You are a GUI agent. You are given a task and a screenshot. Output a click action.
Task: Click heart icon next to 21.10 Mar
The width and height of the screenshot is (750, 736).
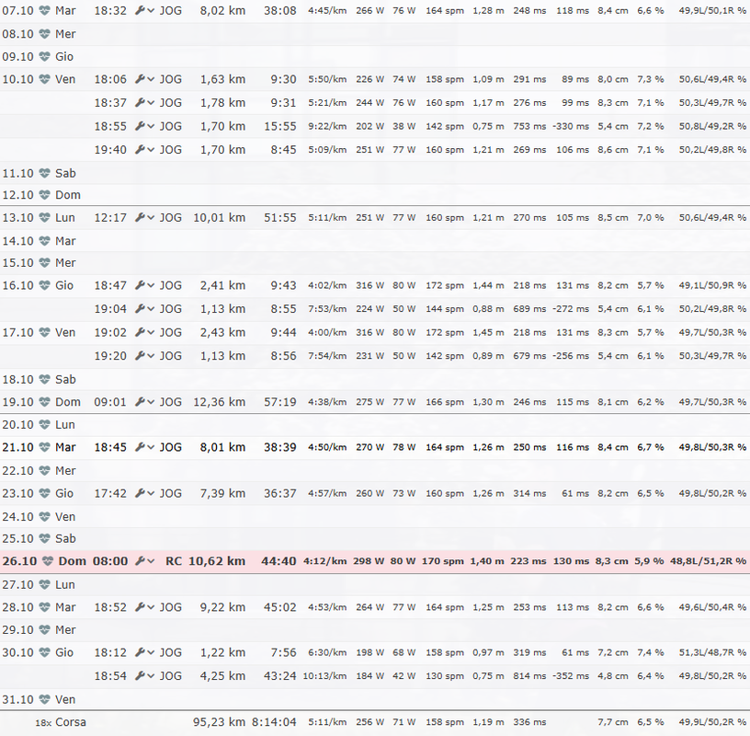click(44, 447)
